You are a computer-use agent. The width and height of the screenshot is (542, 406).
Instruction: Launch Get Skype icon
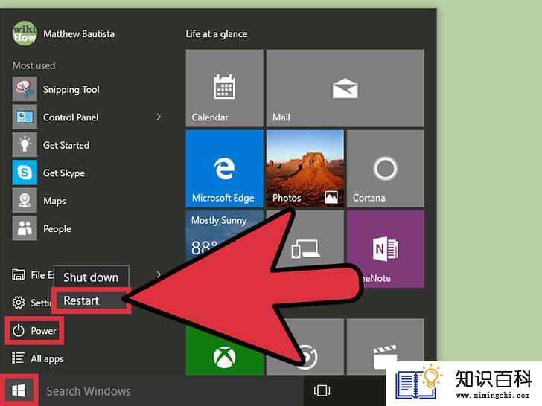pos(25,173)
